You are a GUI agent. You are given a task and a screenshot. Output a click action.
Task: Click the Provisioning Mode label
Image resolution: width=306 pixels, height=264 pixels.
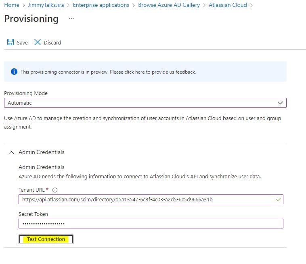[x=26, y=93]
